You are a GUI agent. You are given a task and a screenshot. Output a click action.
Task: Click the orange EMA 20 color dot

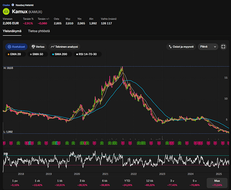pos(8,54)
